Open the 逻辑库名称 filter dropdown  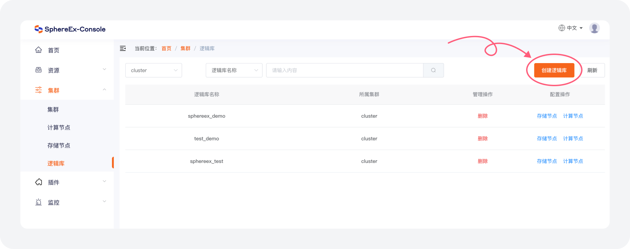coord(234,70)
